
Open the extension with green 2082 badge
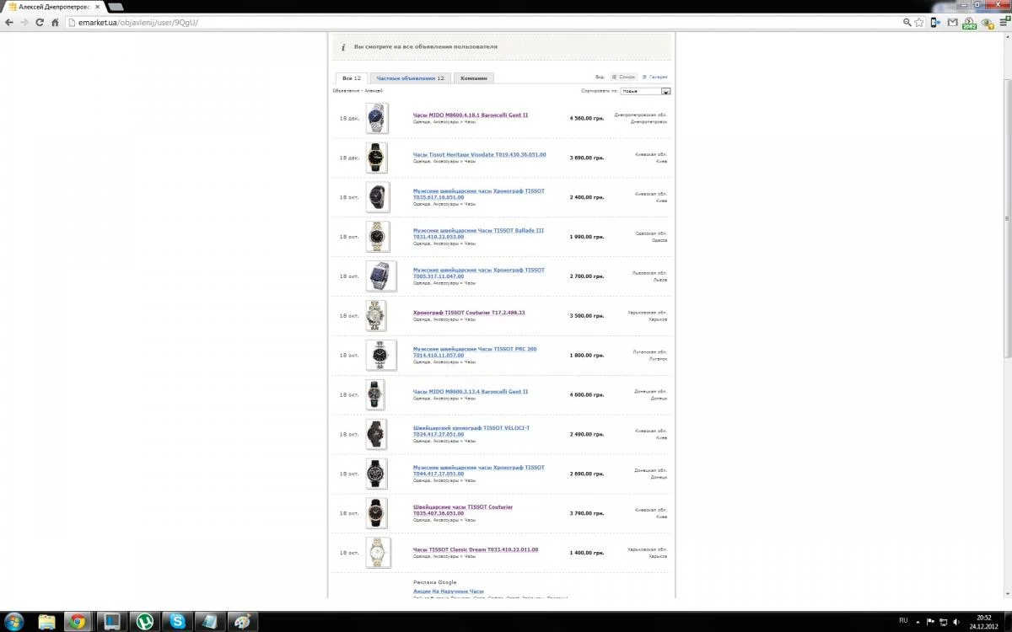[x=970, y=24]
